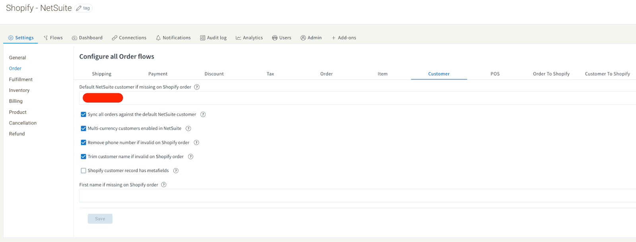This screenshot has width=636, height=242.
Task: Open the Add-ons tab
Action: [x=344, y=38]
